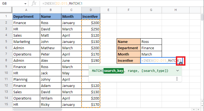204x111 pixels.
Task: Select column A header
Action: click(x=26, y=10)
